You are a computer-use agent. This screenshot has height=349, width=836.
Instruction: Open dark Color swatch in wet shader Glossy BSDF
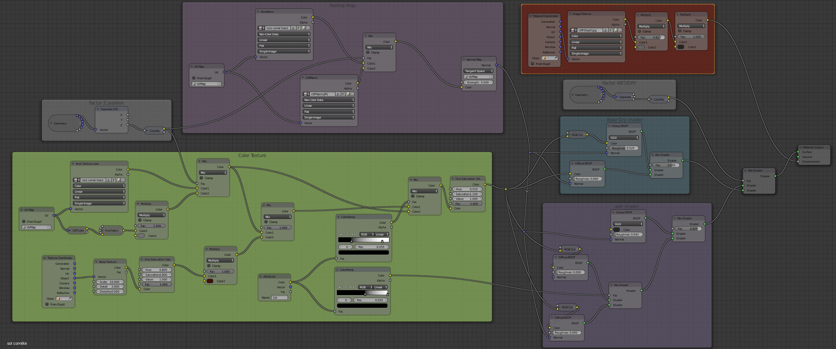(617, 230)
